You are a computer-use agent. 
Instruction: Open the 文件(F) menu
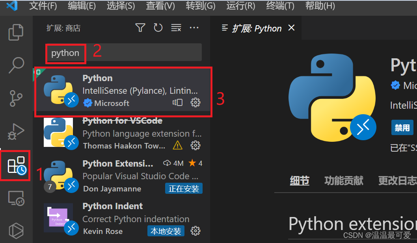(43, 6)
